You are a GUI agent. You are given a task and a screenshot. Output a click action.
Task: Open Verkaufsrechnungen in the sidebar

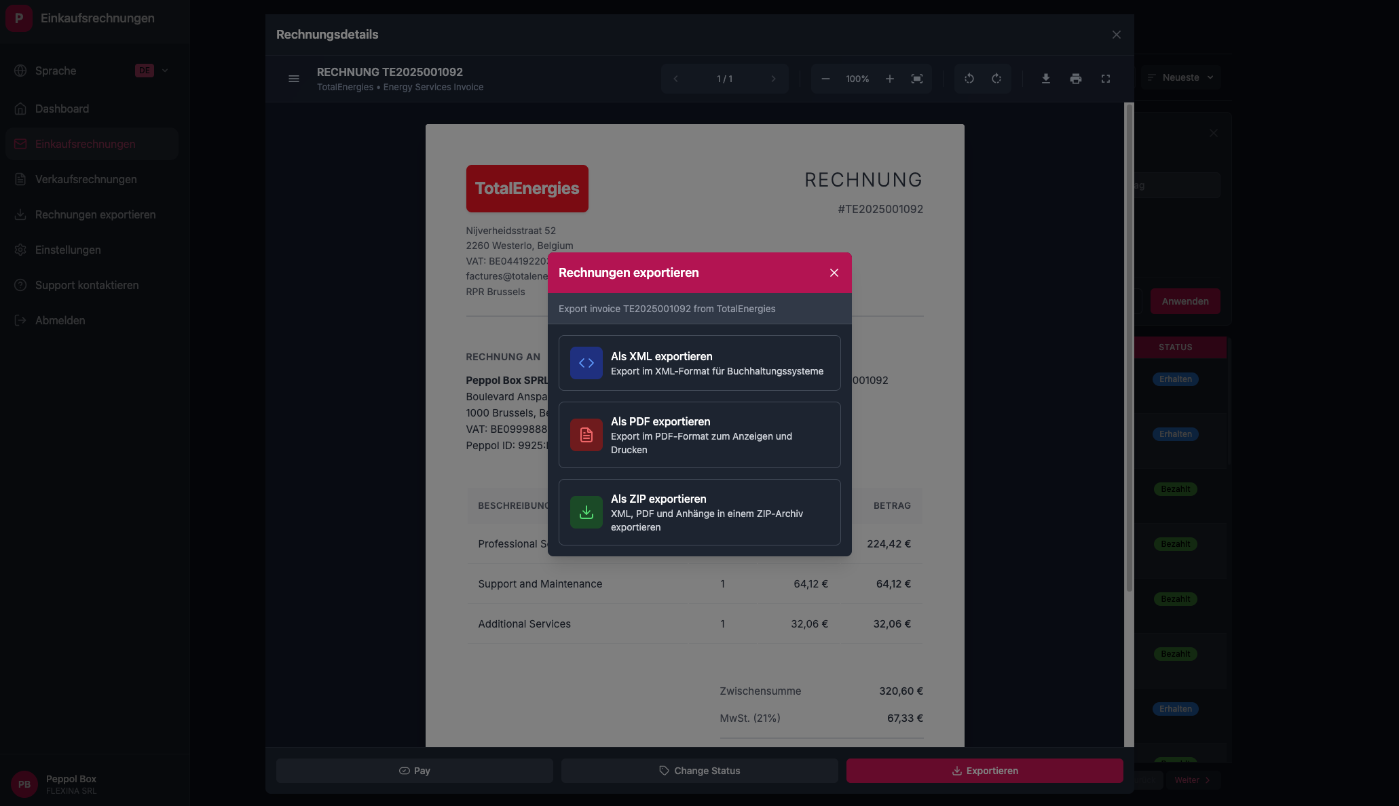tap(92, 179)
